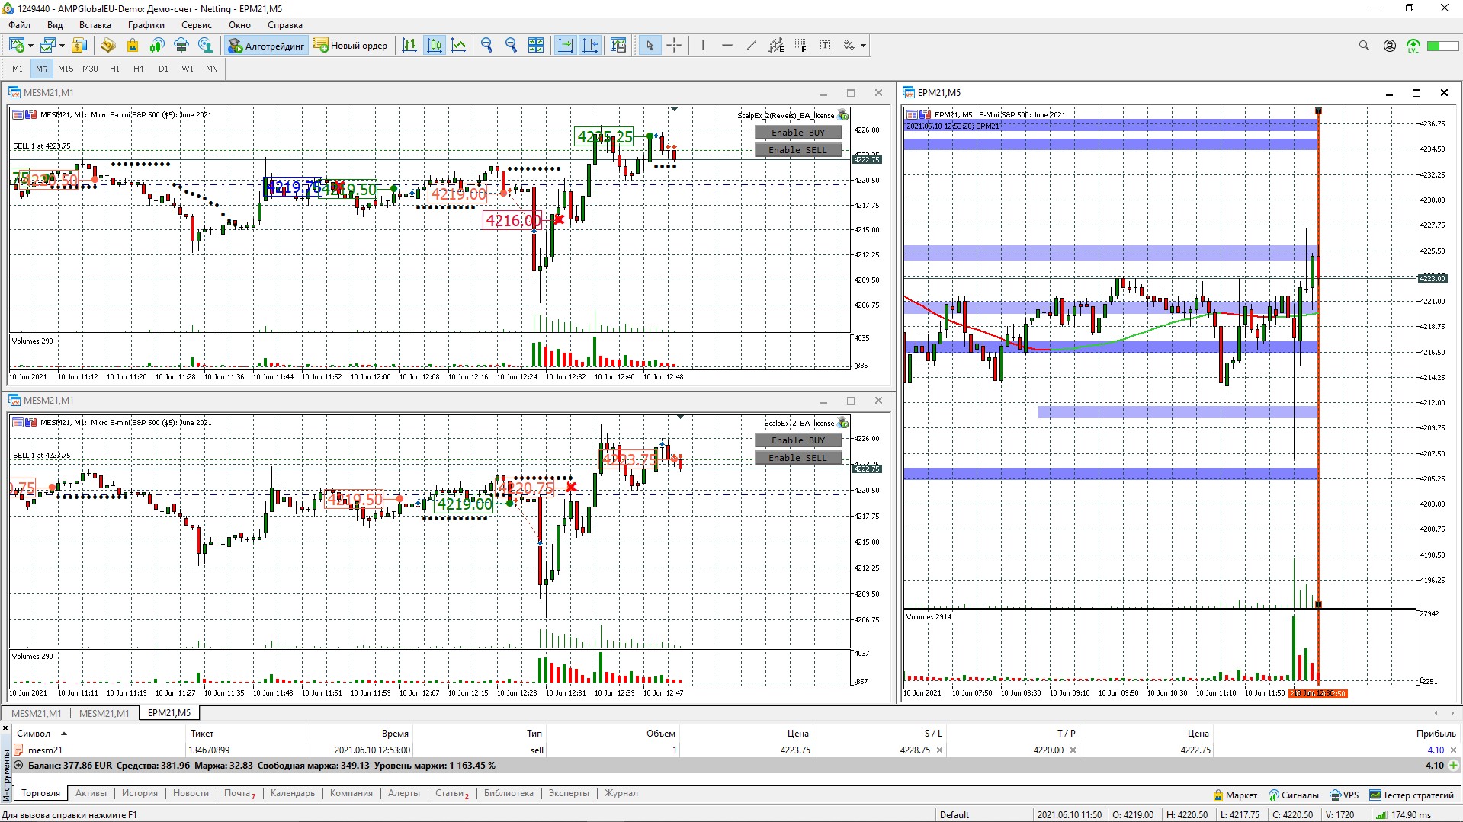This screenshot has width=1463, height=822.
Task: Open the toolbar search magnifier
Action: pyautogui.click(x=1364, y=46)
